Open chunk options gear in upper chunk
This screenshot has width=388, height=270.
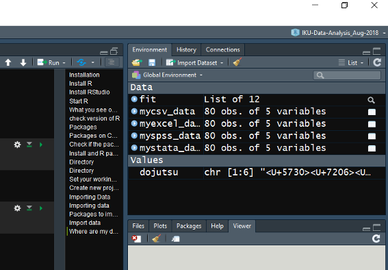coord(17,145)
